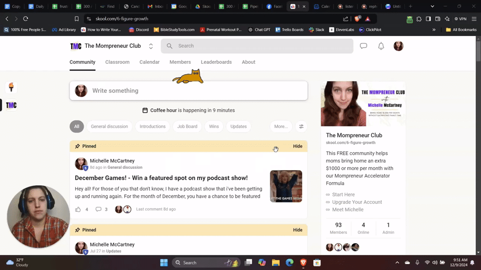Click the torch icon in sidebar

point(11,87)
